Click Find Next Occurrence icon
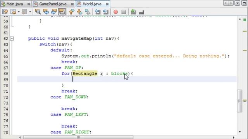Screen dimensions: 248x139 click(54, 12)
